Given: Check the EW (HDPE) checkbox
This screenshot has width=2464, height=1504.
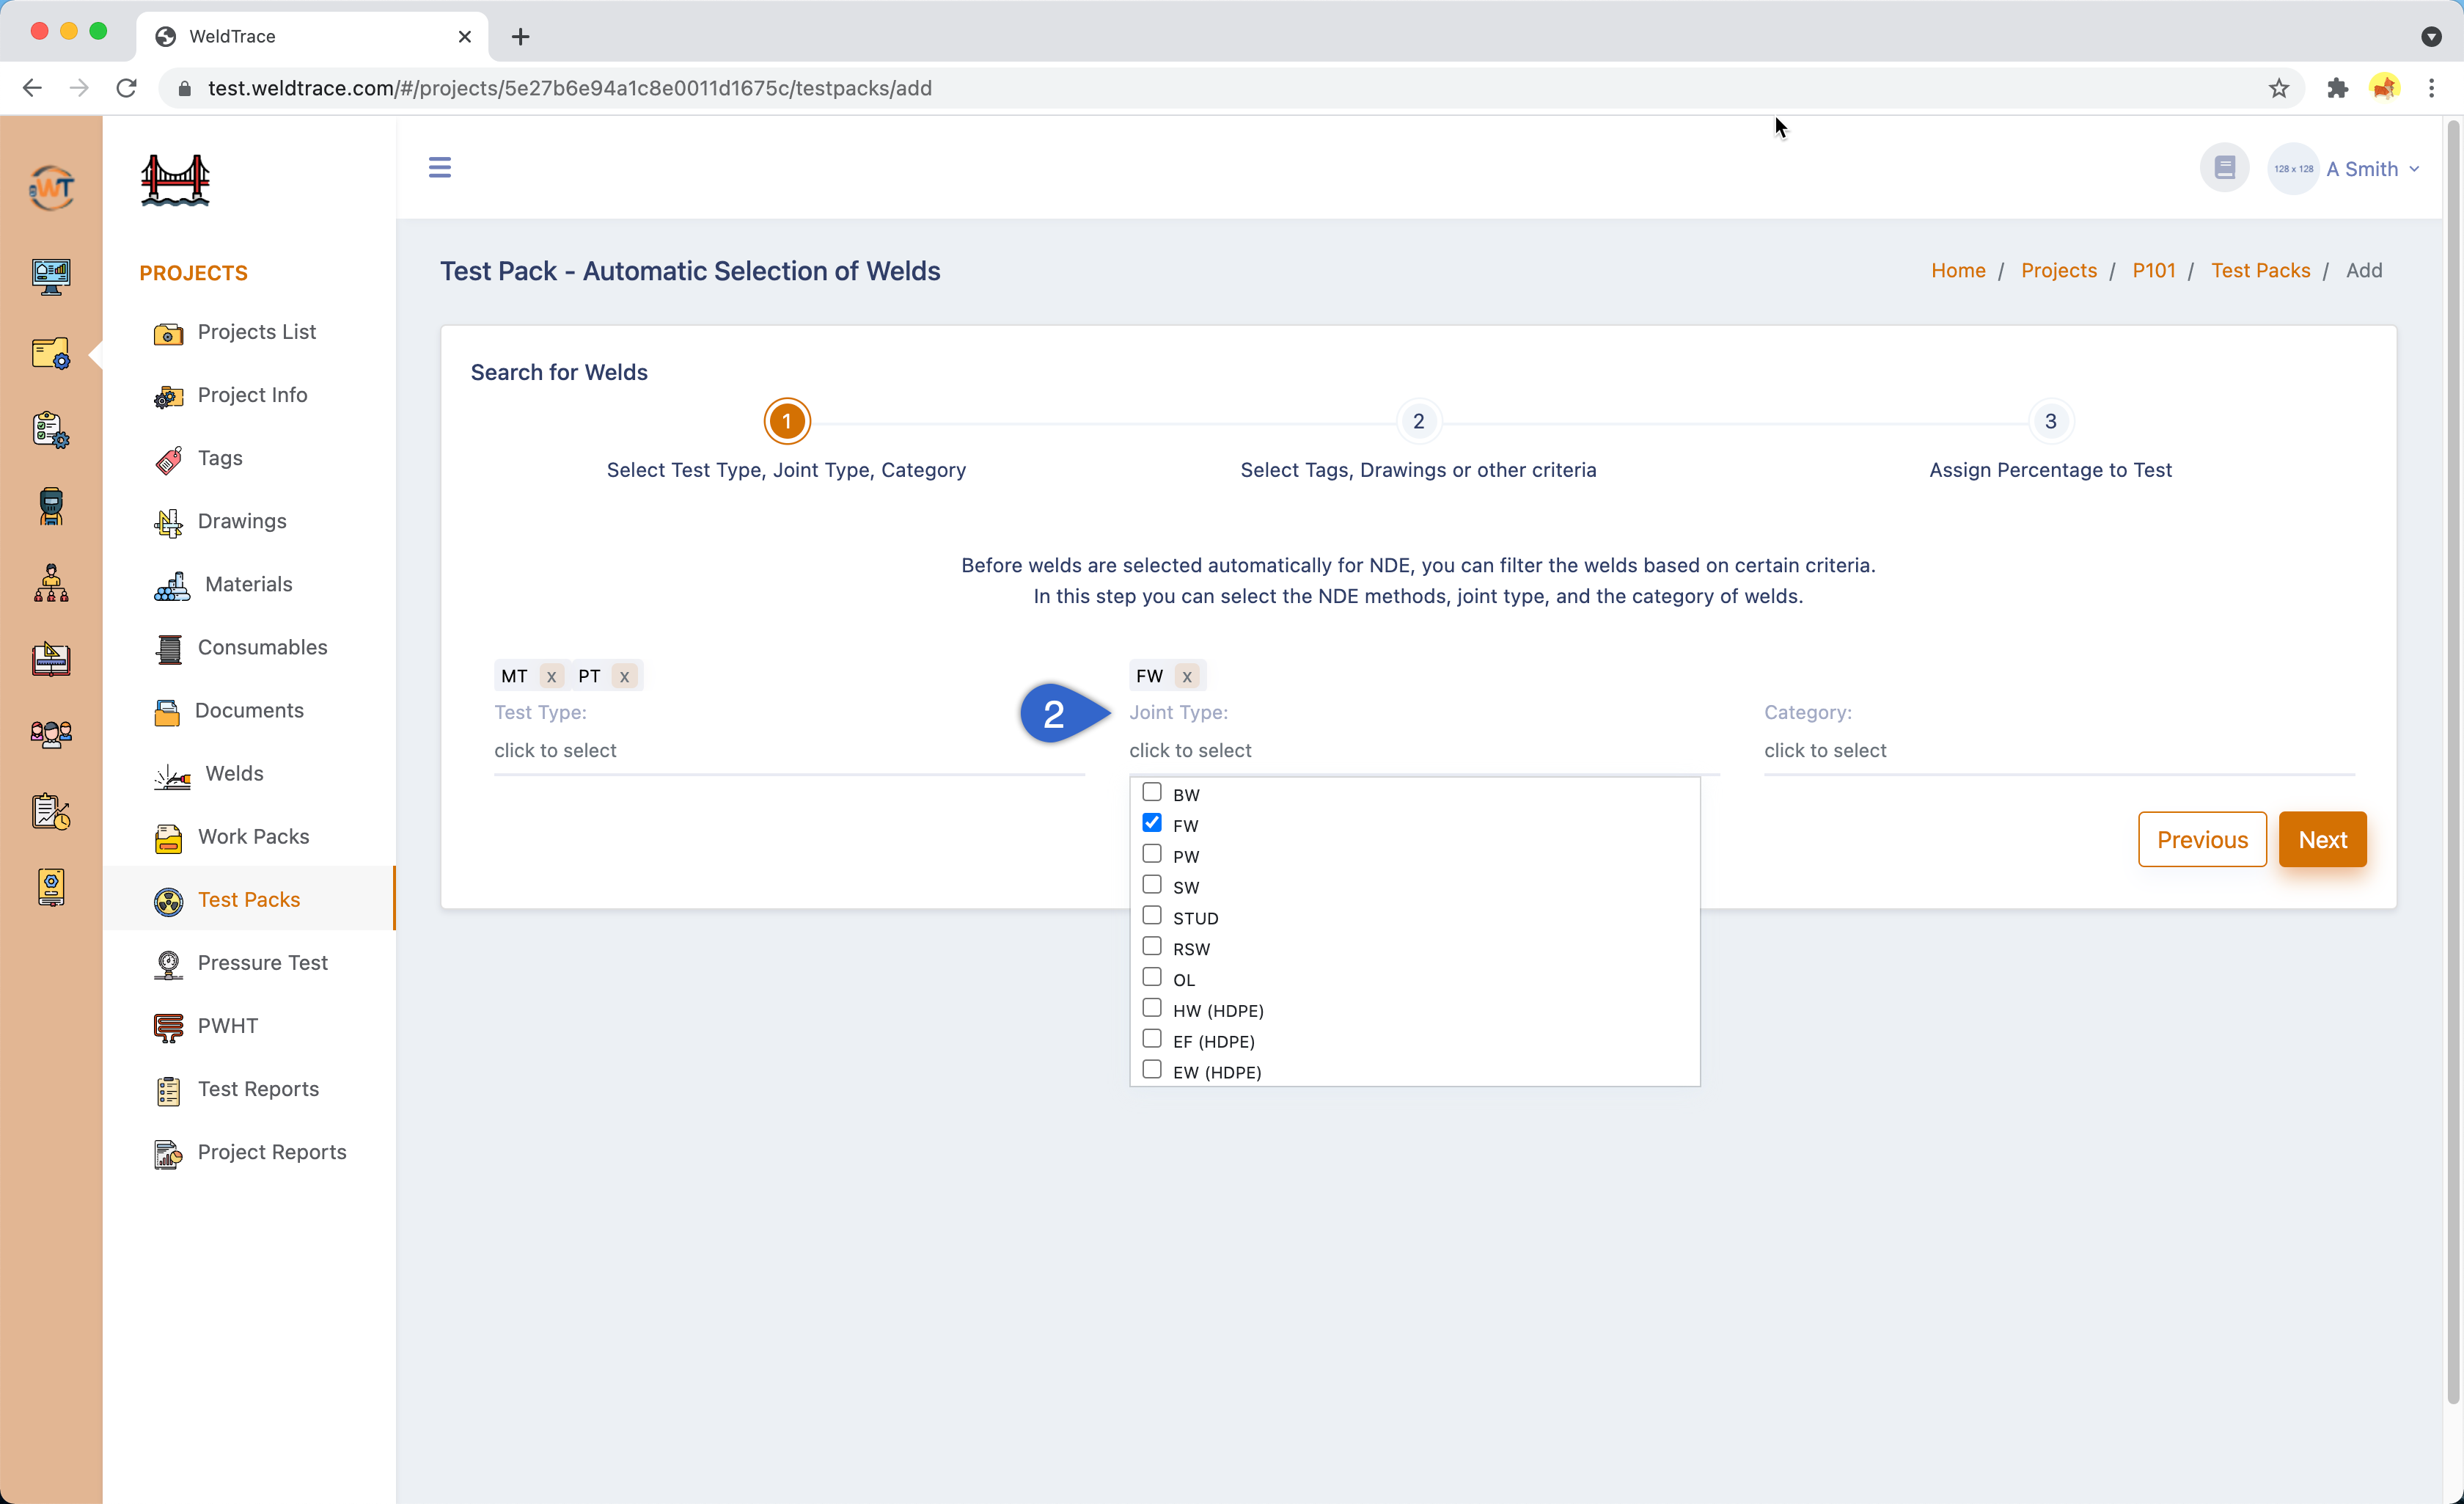Looking at the screenshot, I should click(1152, 1070).
